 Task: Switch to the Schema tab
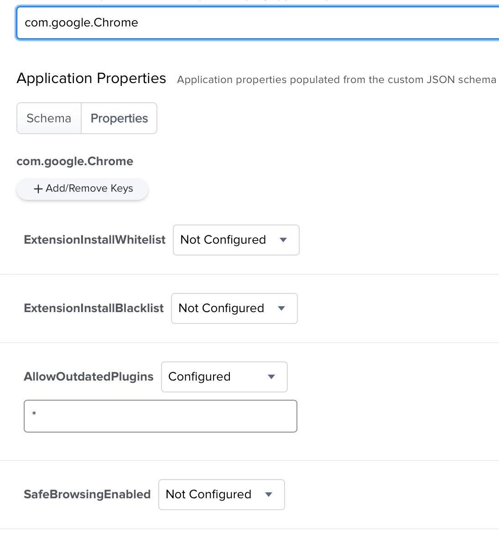pyautogui.click(x=49, y=118)
